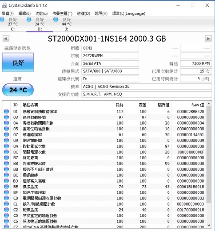Click status orb of attribute 09

(x=7, y=140)
